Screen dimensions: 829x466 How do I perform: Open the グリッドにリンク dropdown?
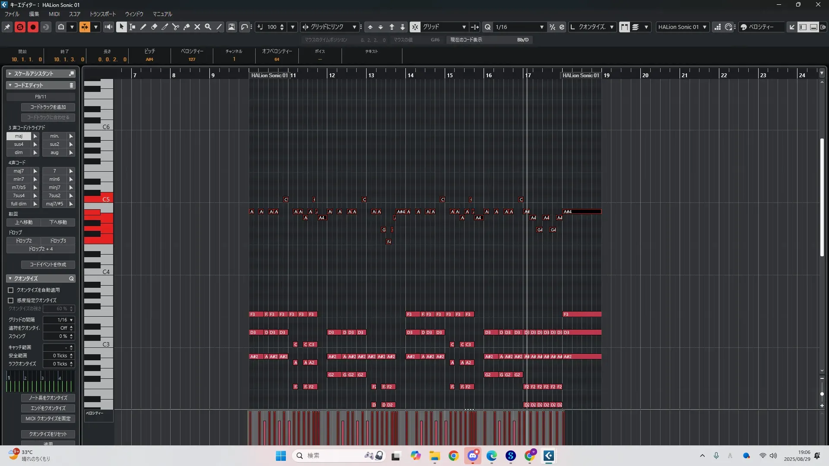tap(354, 27)
